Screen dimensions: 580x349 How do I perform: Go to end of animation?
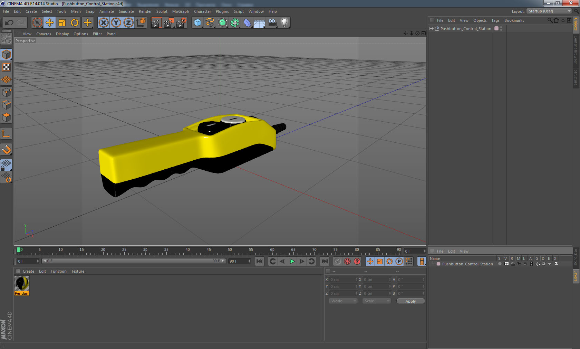[325, 261]
